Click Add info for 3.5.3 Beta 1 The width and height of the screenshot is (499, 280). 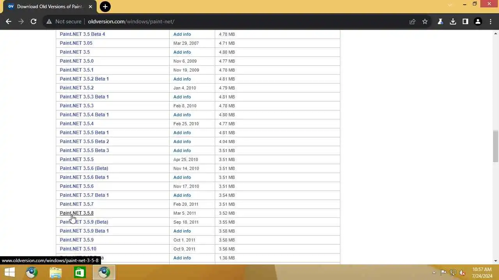coord(182,97)
